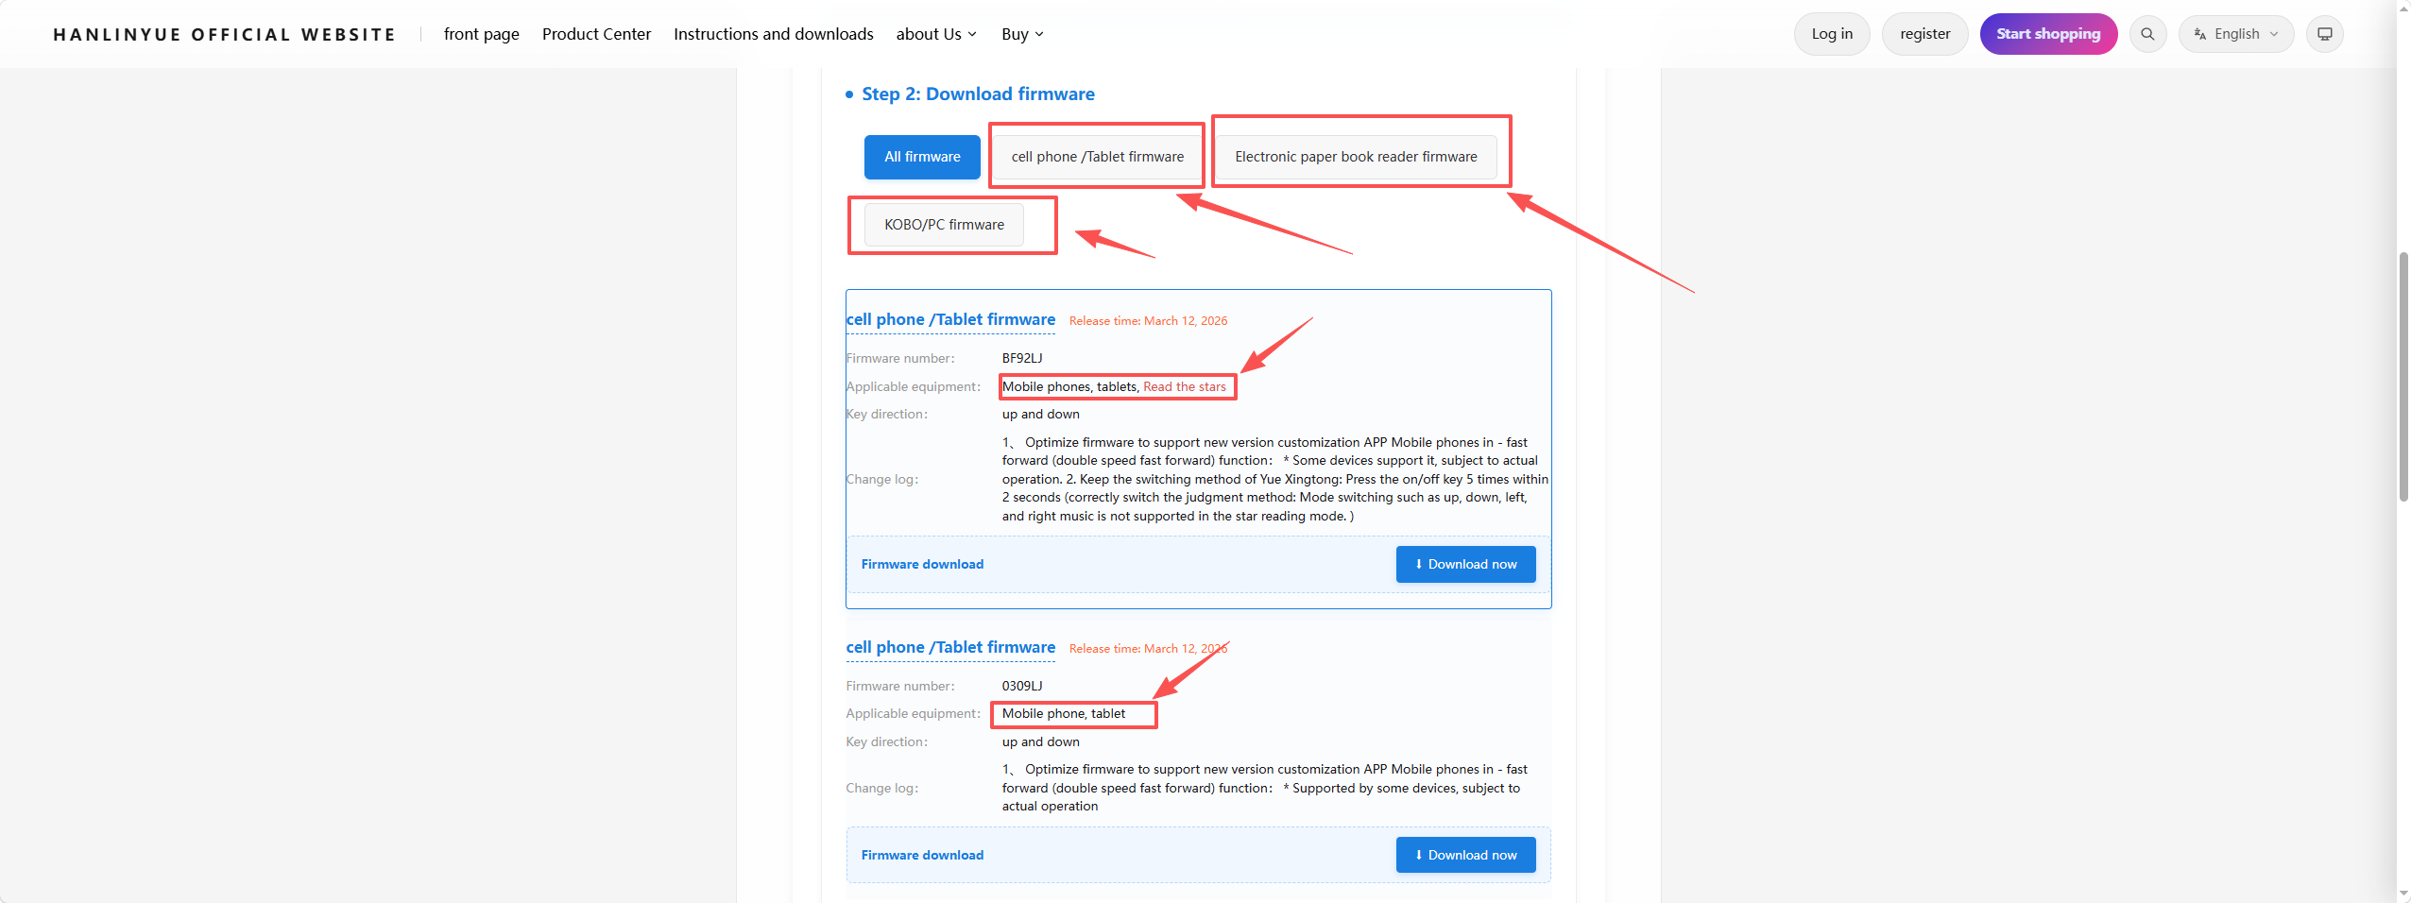Select the All firmware filter

[922, 157]
